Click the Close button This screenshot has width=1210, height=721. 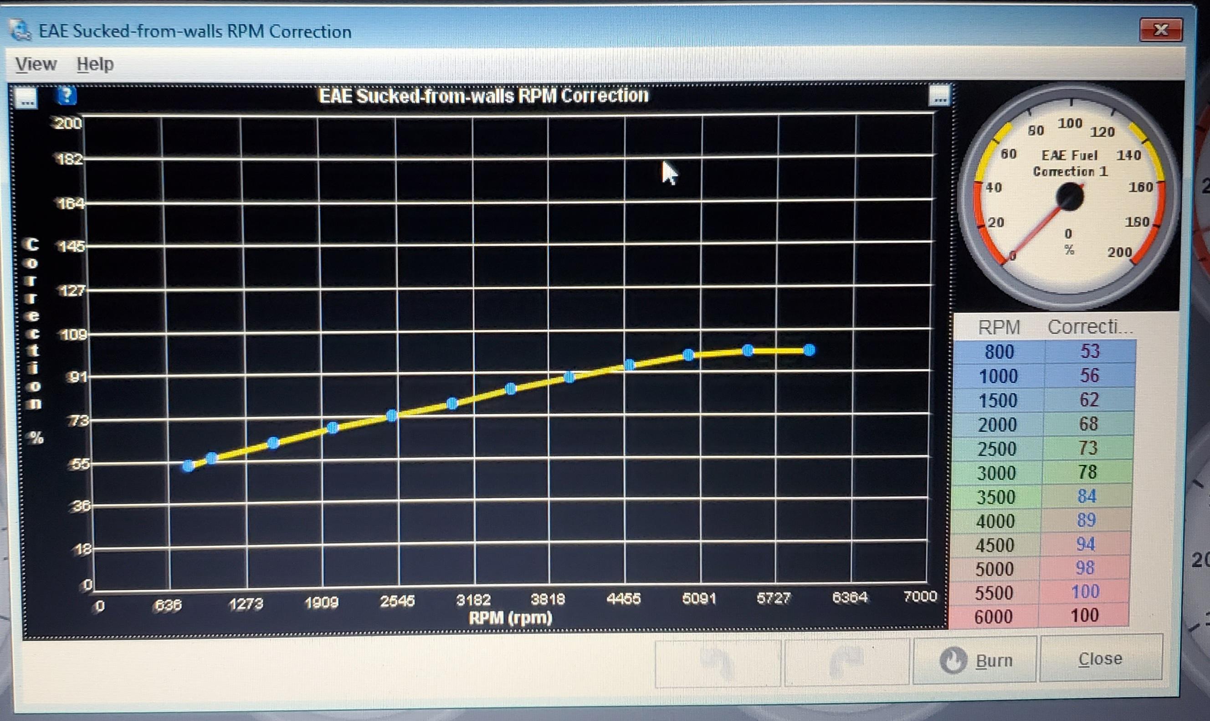[1101, 659]
